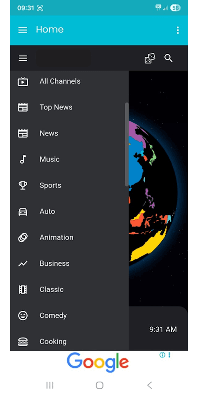Tap the battery indicator in status bar
The width and height of the screenshot is (198, 396).
(175, 8)
